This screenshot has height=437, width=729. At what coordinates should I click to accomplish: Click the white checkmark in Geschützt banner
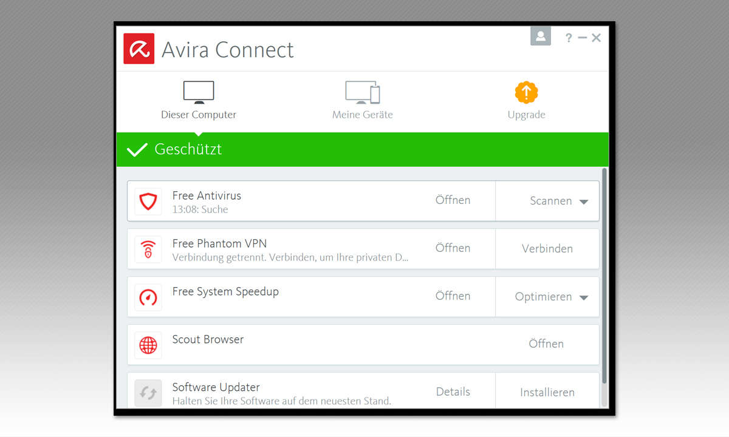137,149
